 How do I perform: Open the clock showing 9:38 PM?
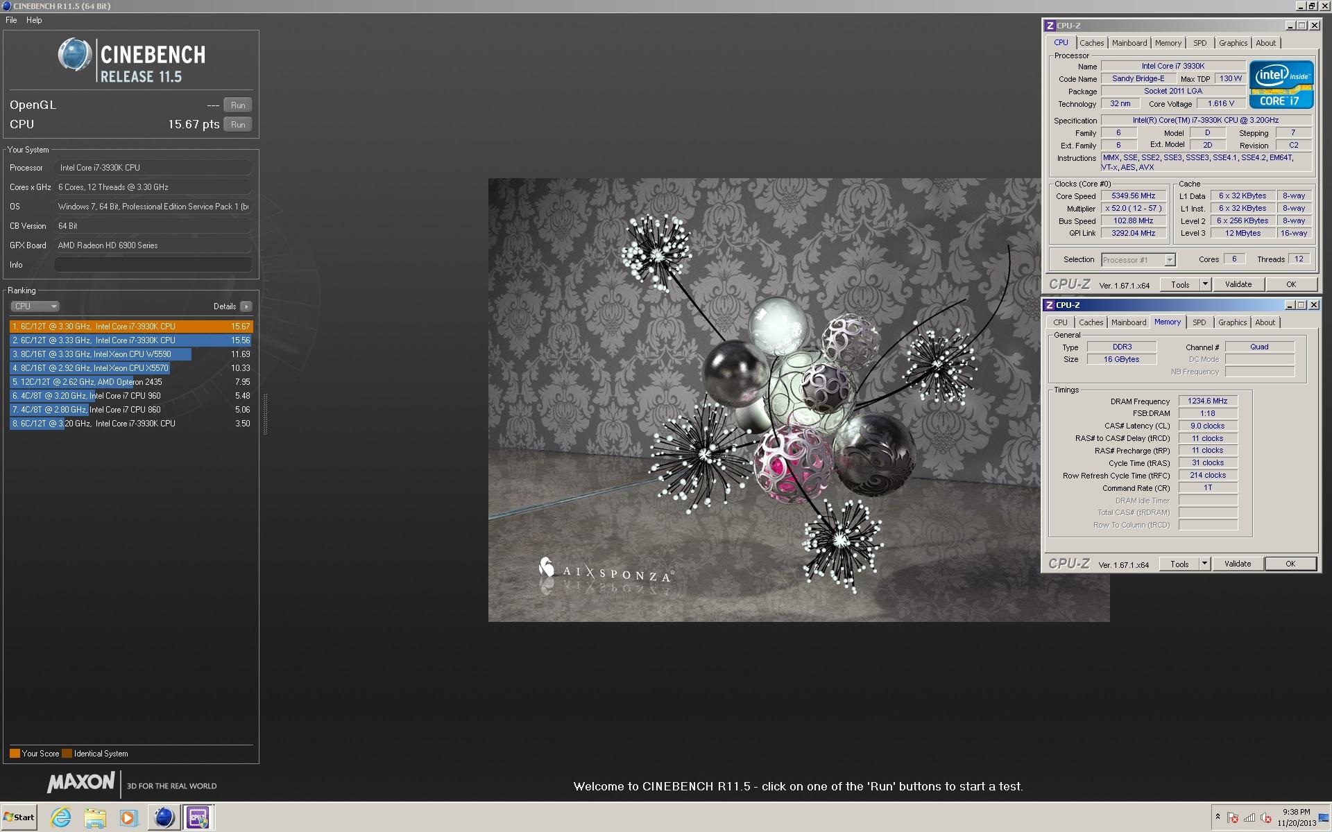[x=1297, y=817]
